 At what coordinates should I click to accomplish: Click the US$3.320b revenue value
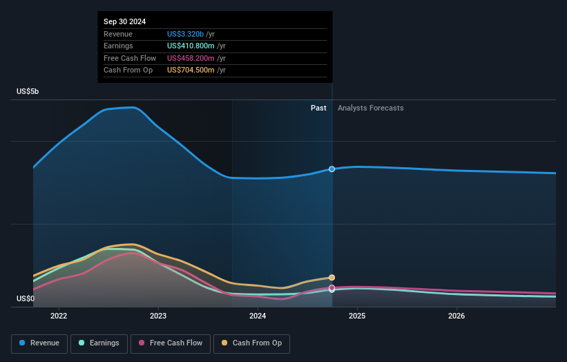coord(185,34)
